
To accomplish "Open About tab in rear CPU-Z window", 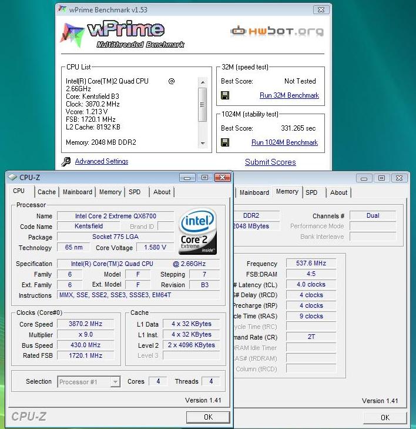I will [x=338, y=192].
